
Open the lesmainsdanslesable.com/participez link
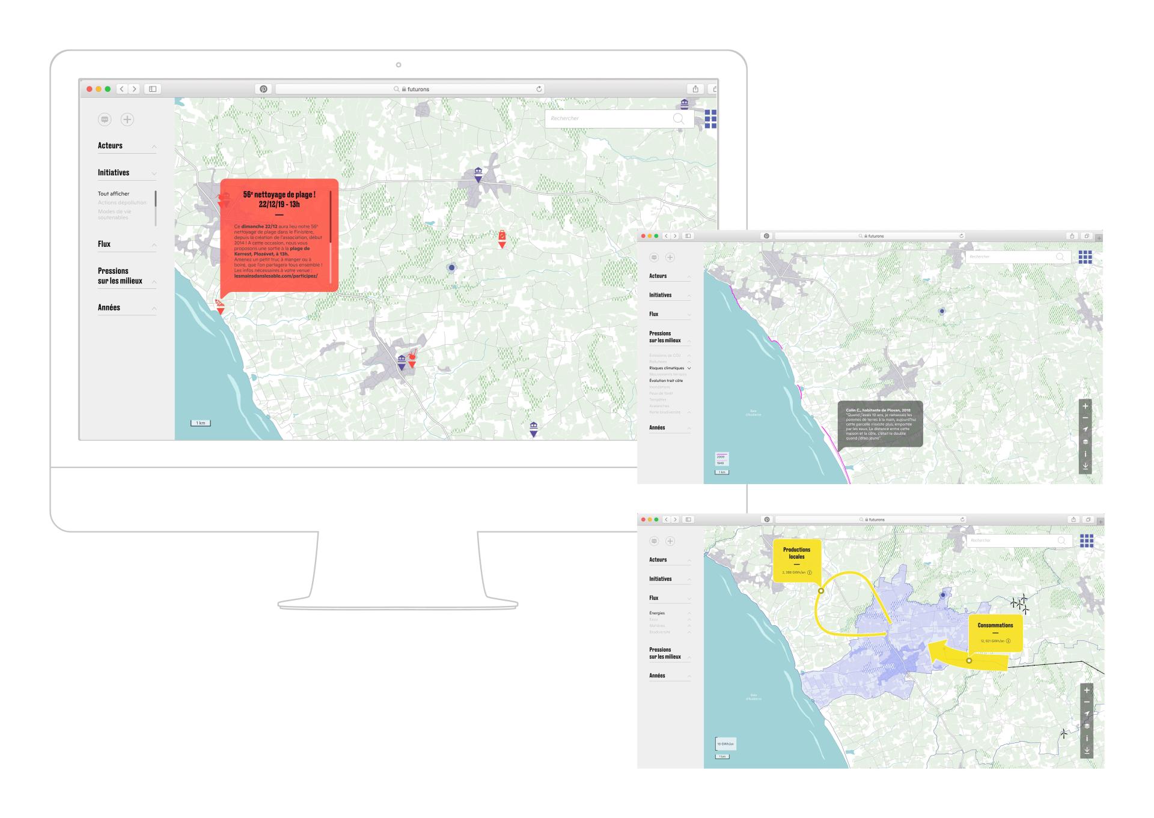276,276
